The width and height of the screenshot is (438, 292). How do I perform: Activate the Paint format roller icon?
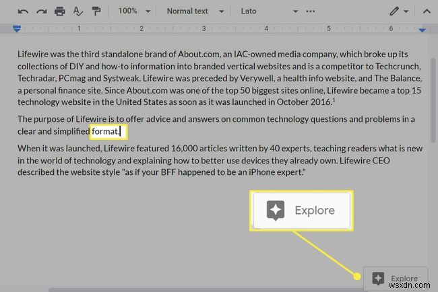[96, 11]
